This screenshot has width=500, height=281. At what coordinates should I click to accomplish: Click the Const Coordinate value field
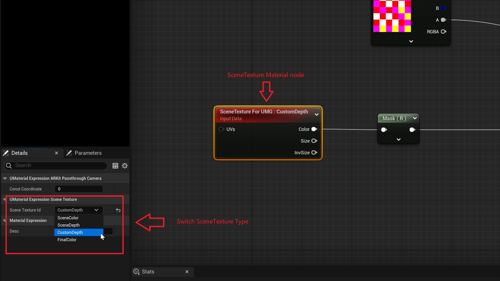click(x=79, y=189)
